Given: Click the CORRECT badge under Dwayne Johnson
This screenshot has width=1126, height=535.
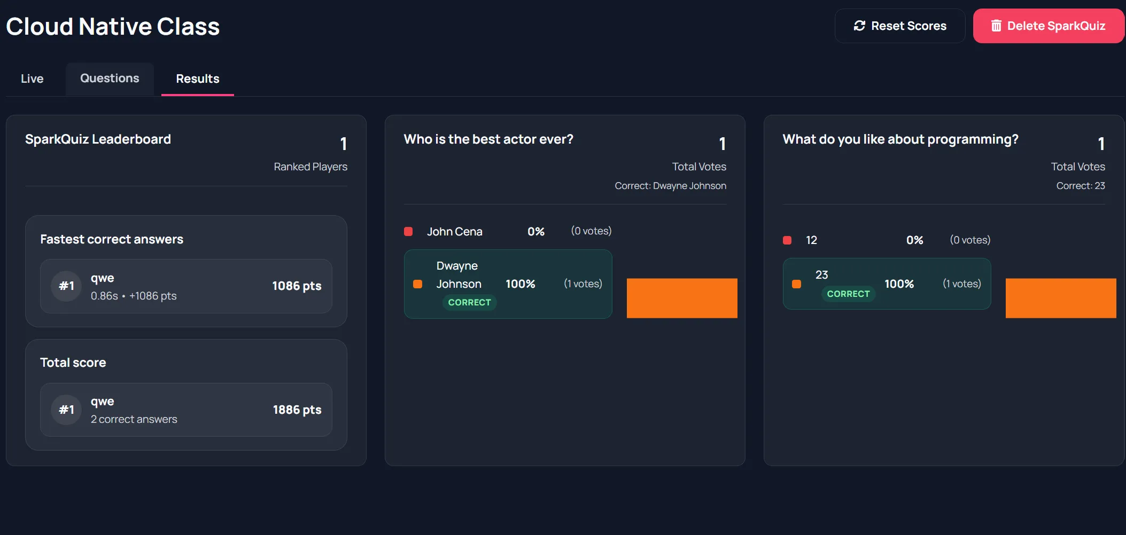Looking at the screenshot, I should [x=469, y=302].
